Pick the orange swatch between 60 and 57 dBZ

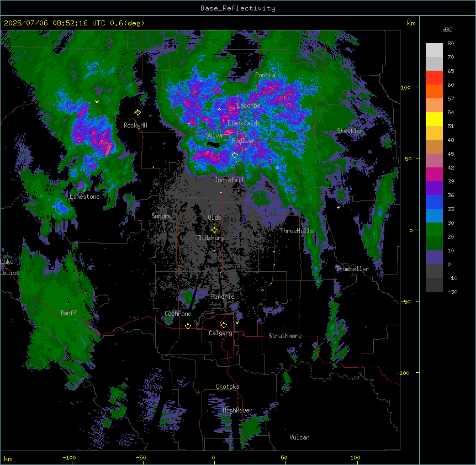click(434, 91)
